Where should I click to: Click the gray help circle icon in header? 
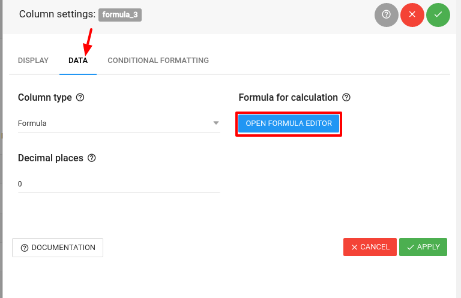point(387,14)
